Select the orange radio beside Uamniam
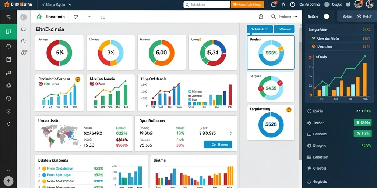The image size is (377, 188). coord(313,47)
